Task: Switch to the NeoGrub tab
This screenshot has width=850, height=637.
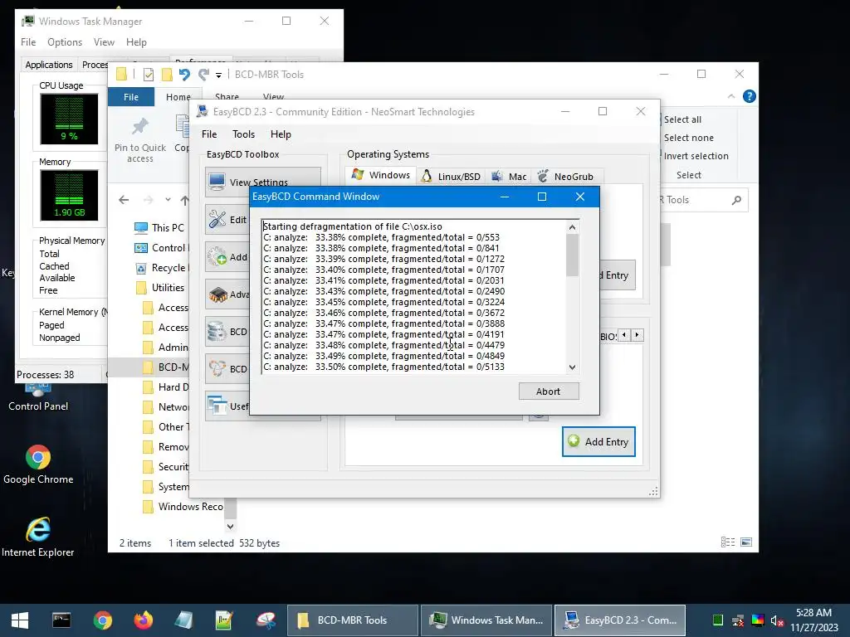Action: pyautogui.click(x=566, y=177)
